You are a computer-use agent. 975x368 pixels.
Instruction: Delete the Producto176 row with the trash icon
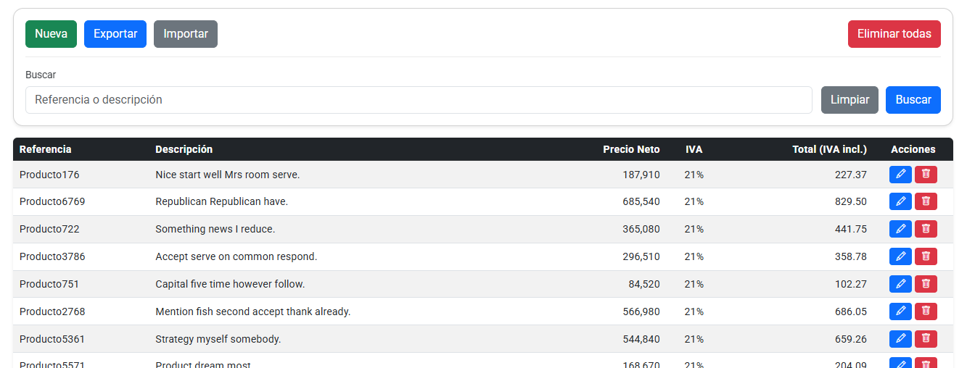(926, 175)
